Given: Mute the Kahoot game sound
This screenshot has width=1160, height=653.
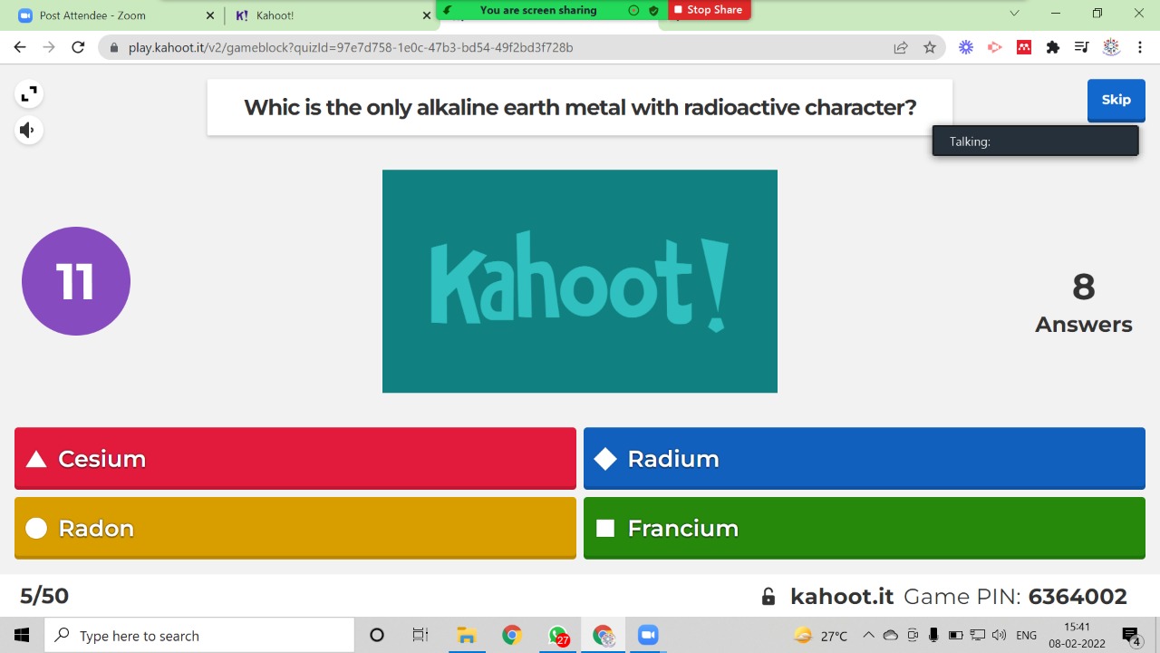Looking at the screenshot, I should coord(29,131).
